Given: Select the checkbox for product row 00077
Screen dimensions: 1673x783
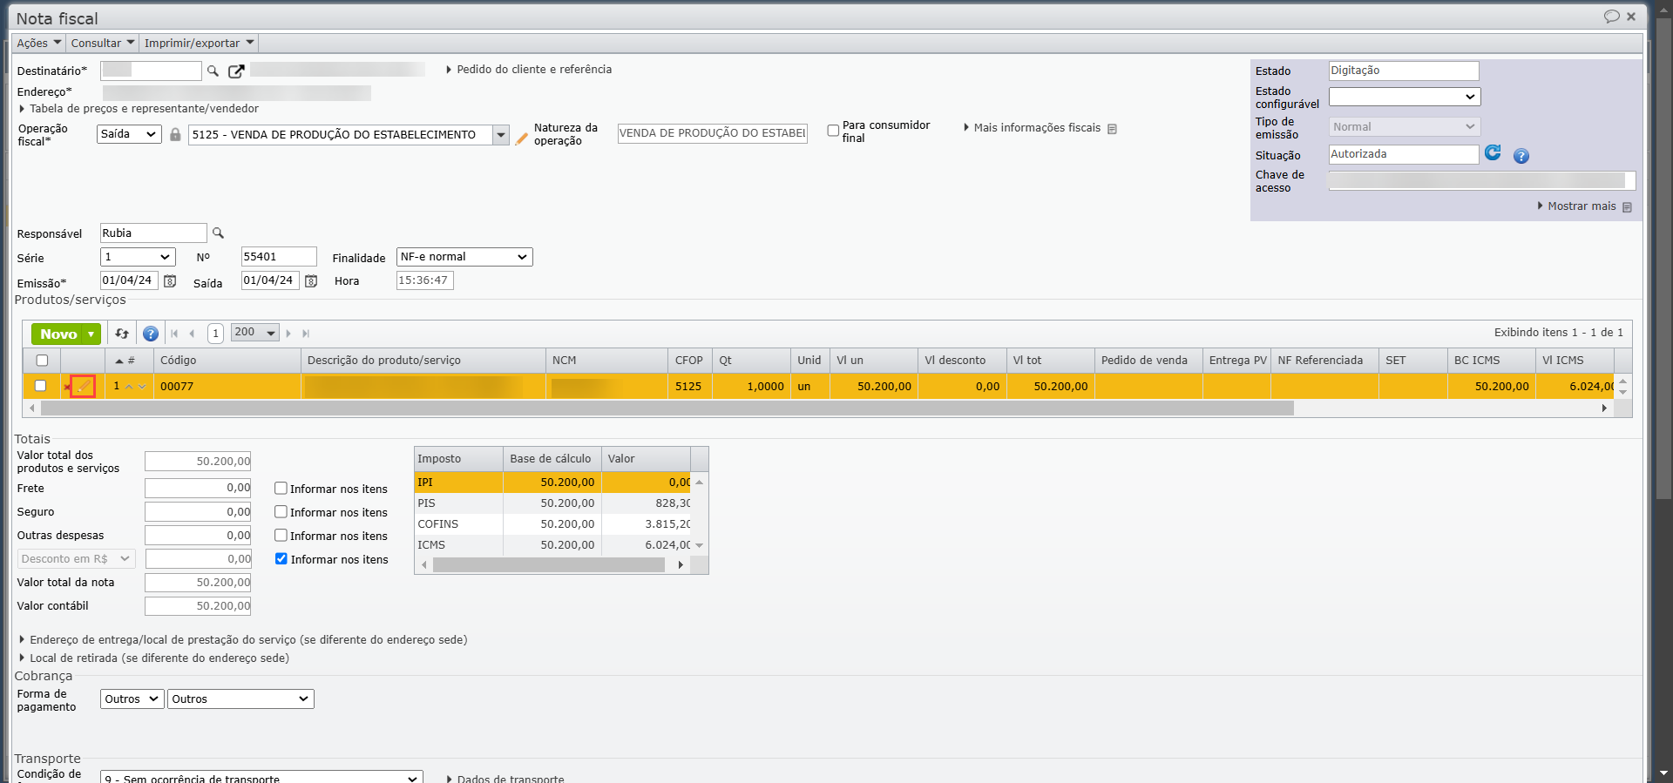Looking at the screenshot, I should (x=40, y=386).
